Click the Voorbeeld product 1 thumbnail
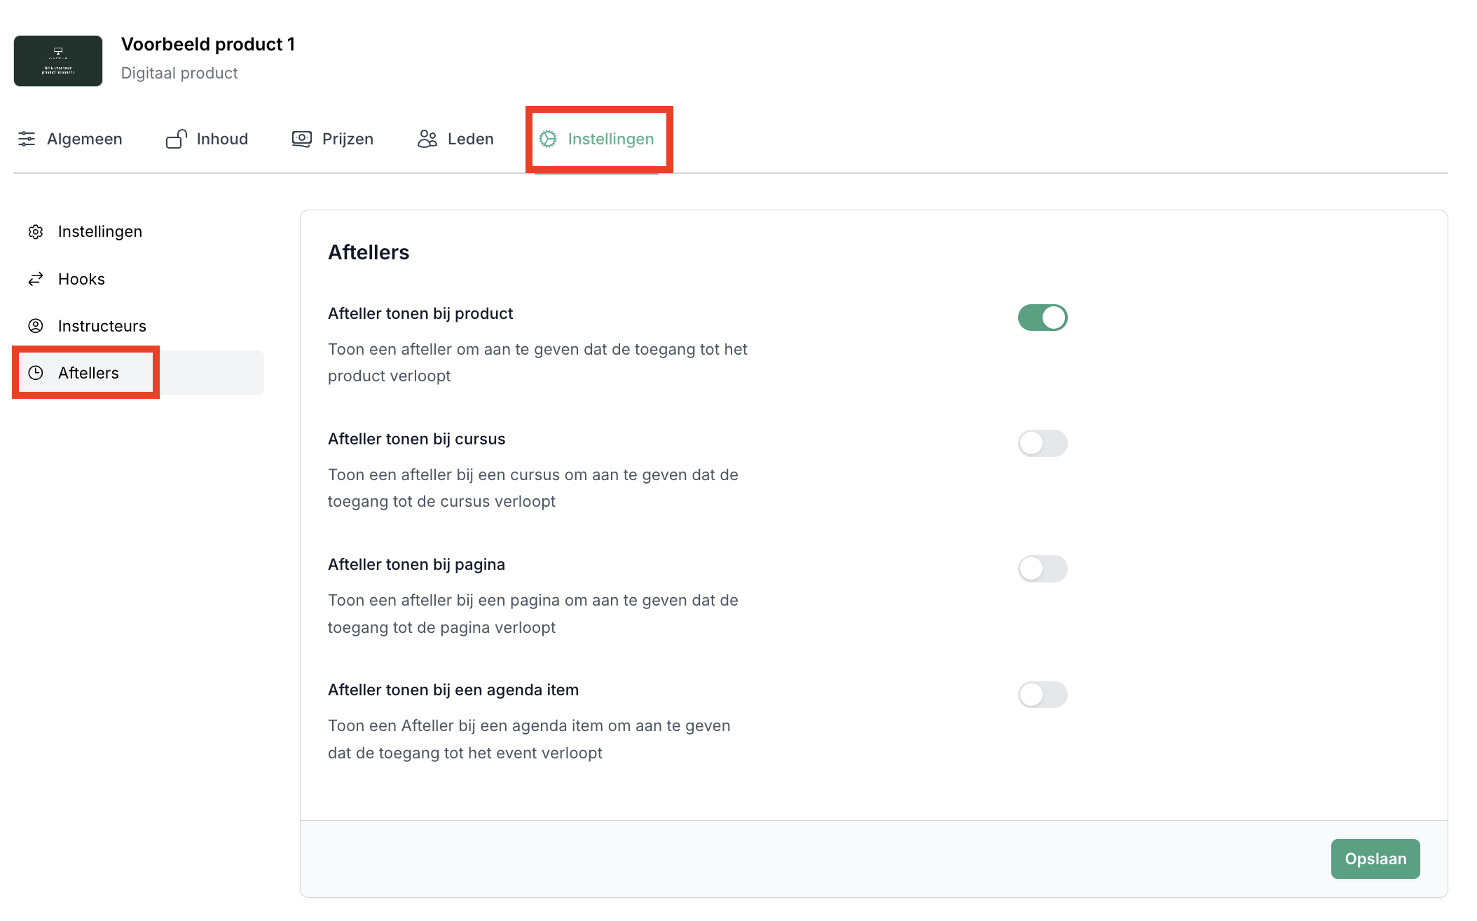This screenshot has height=921, width=1477. (58, 61)
